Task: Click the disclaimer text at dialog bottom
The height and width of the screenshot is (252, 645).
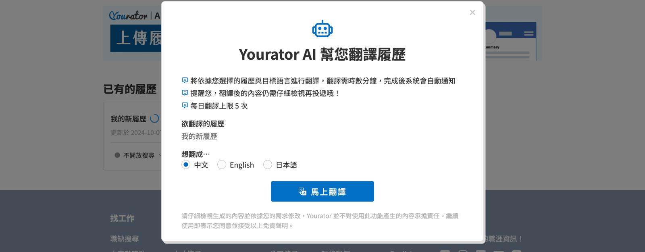Action: click(320, 221)
